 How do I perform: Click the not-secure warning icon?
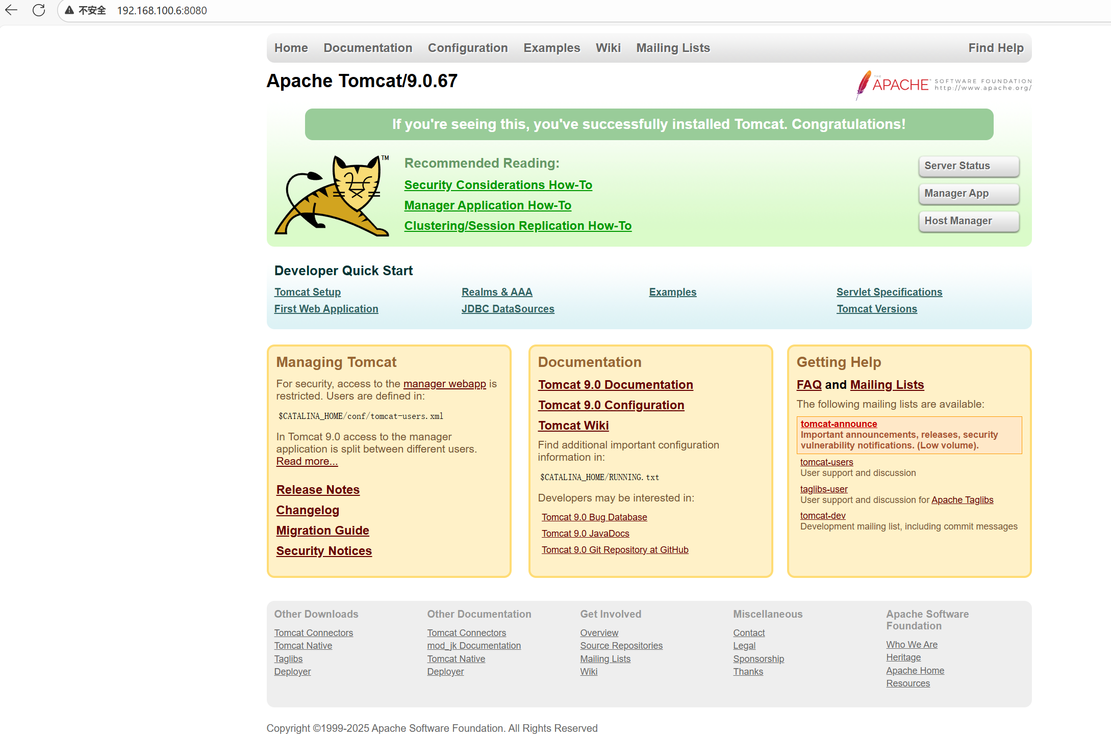(x=69, y=10)
